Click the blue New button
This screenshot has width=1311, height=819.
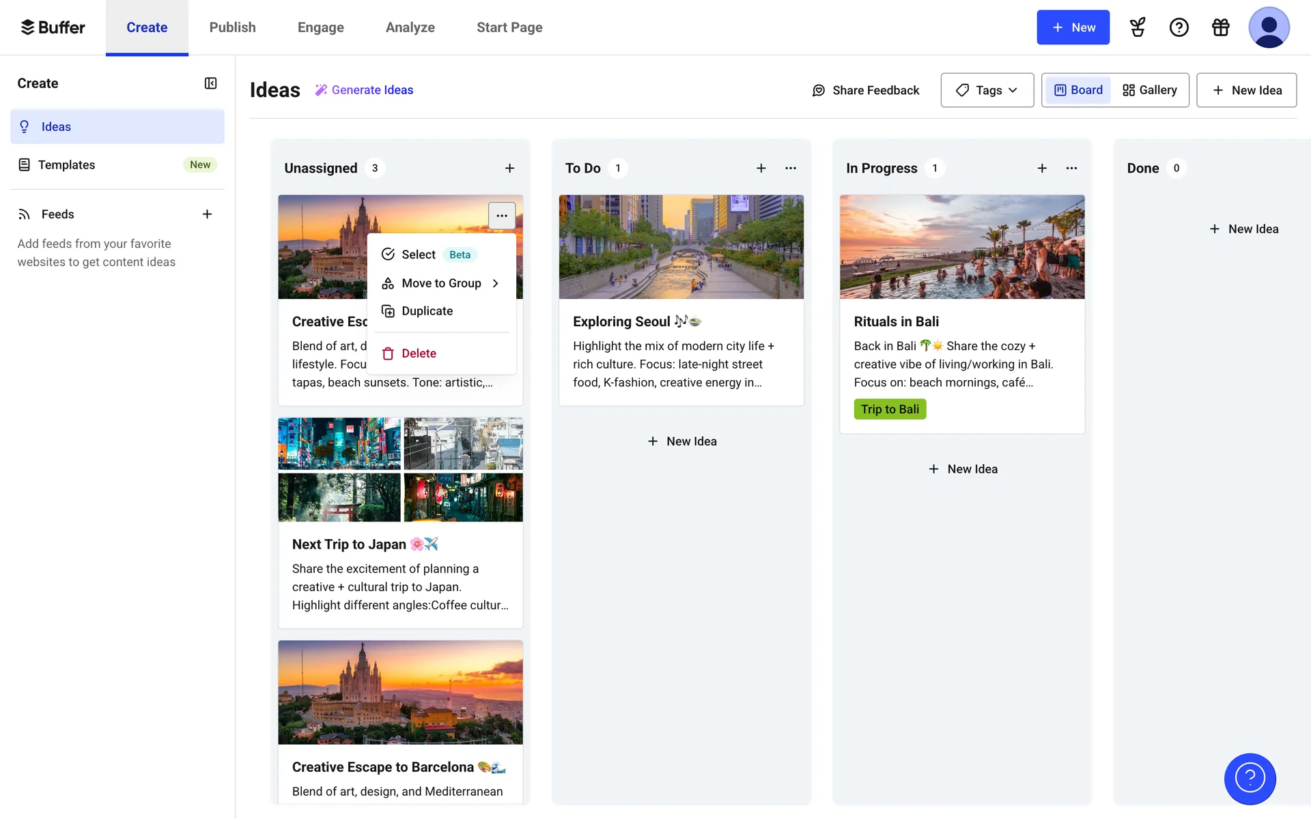click(x=1073, y=27)
